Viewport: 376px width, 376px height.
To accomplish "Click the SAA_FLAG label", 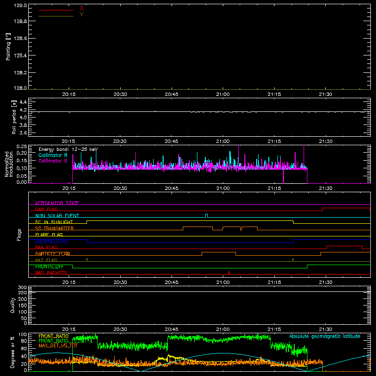I will click(x=46, y=247).
